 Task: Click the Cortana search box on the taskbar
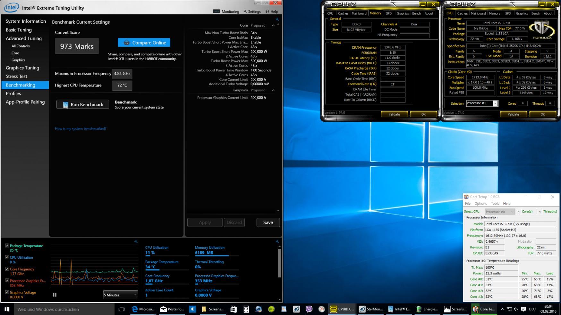(64, 309)
